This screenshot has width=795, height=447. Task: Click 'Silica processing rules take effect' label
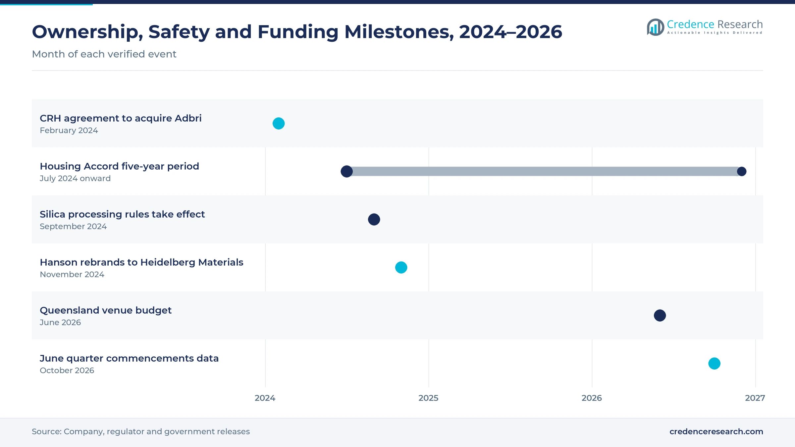122,214
